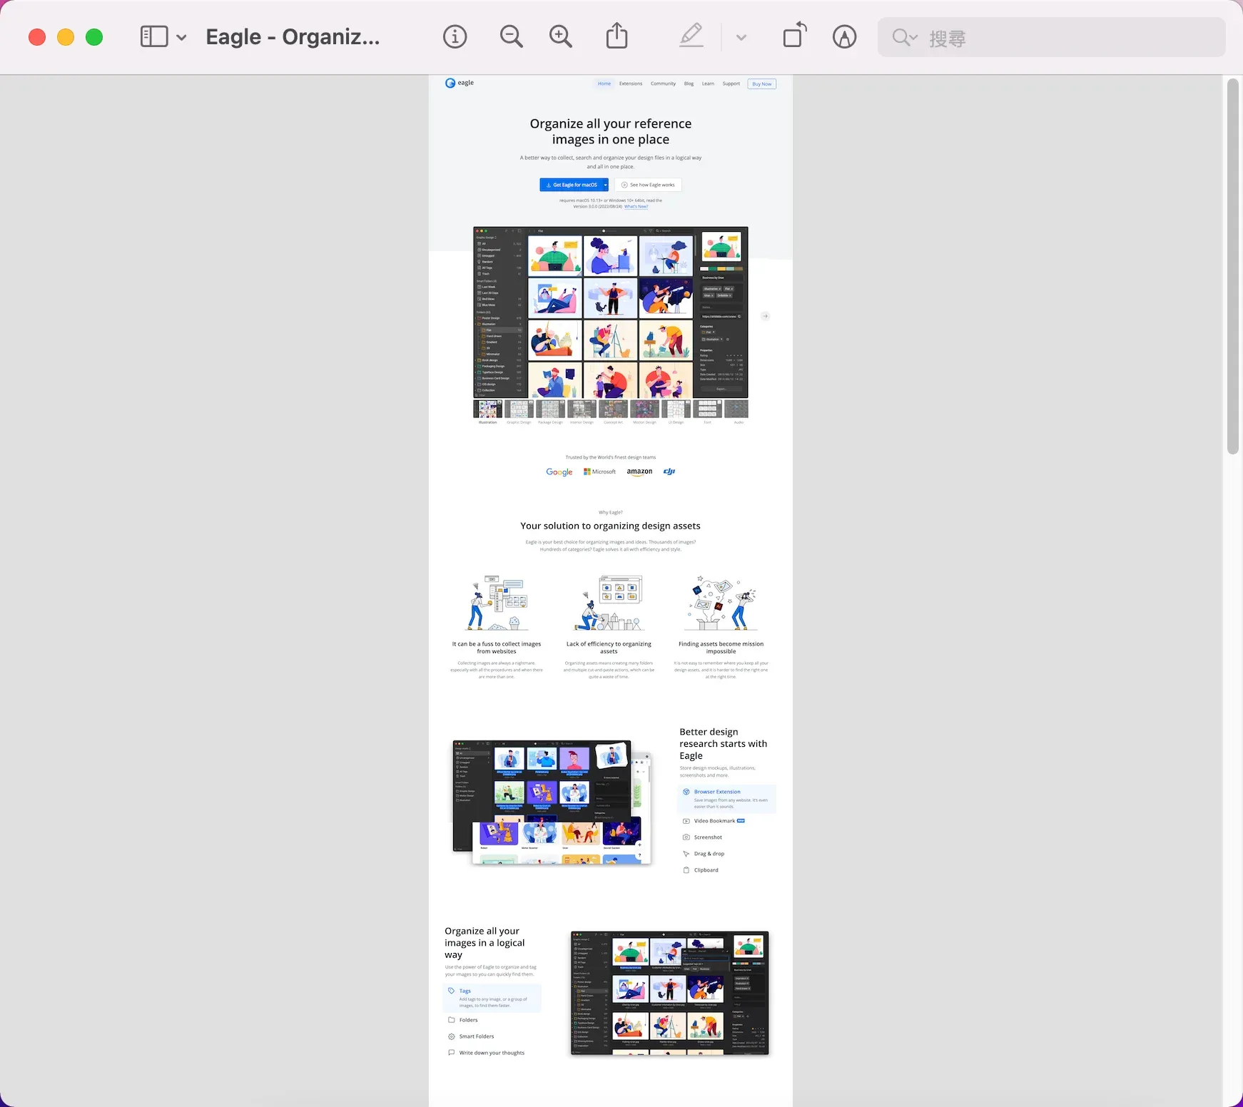Screen dimensions: 1243x1107
Task: Open the Learn nav item
Action: click(x=708, y=83)
